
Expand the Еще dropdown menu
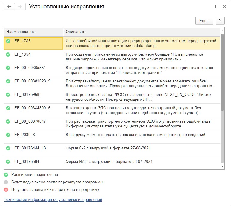coord(204,21)
